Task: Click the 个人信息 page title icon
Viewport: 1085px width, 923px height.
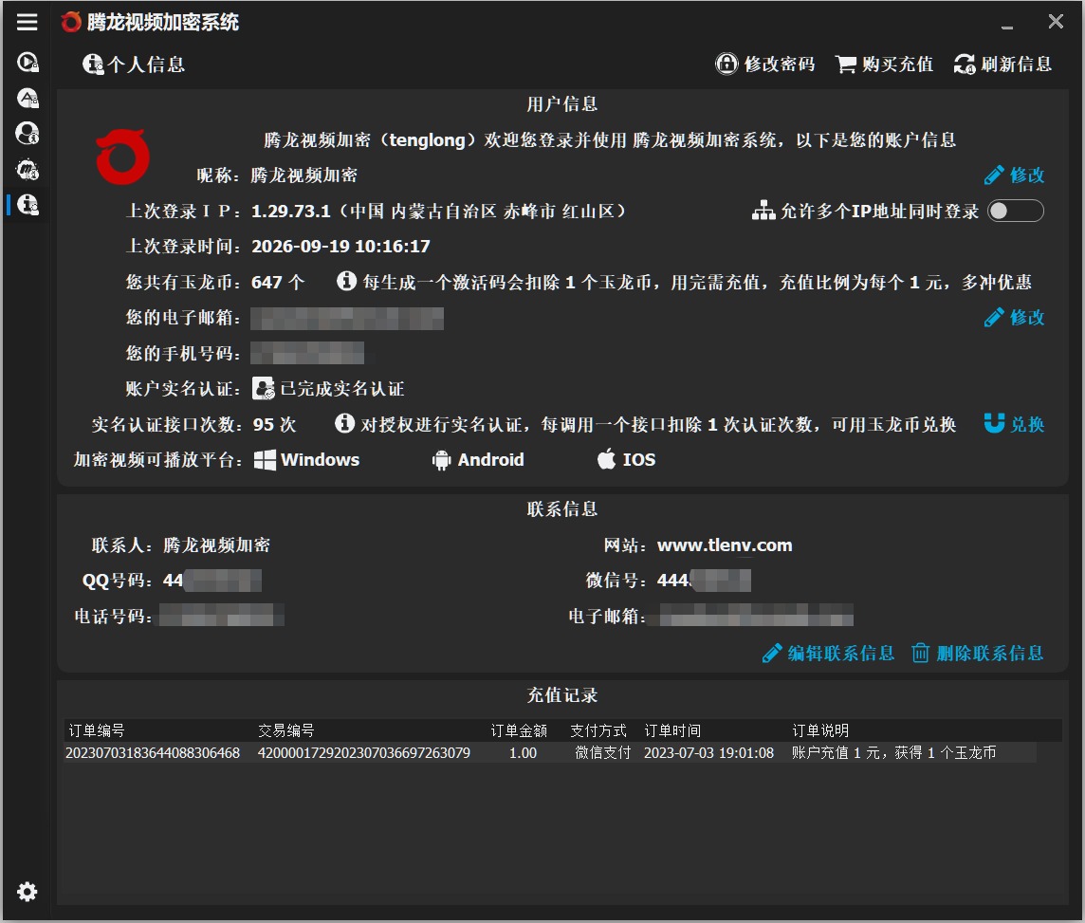Action: (x=93, y=65)
